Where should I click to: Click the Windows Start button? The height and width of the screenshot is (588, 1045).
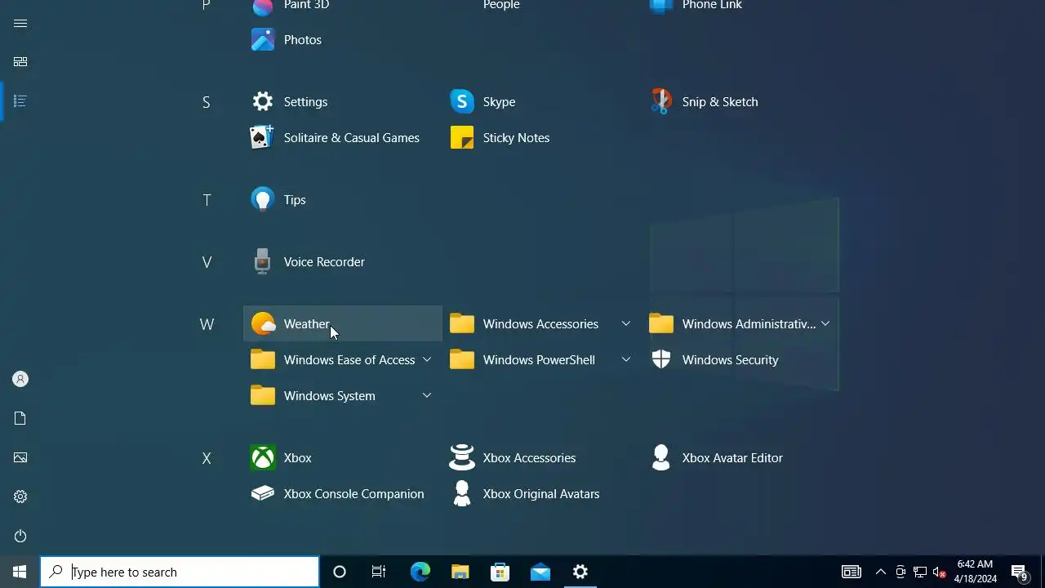click(20, 572)
